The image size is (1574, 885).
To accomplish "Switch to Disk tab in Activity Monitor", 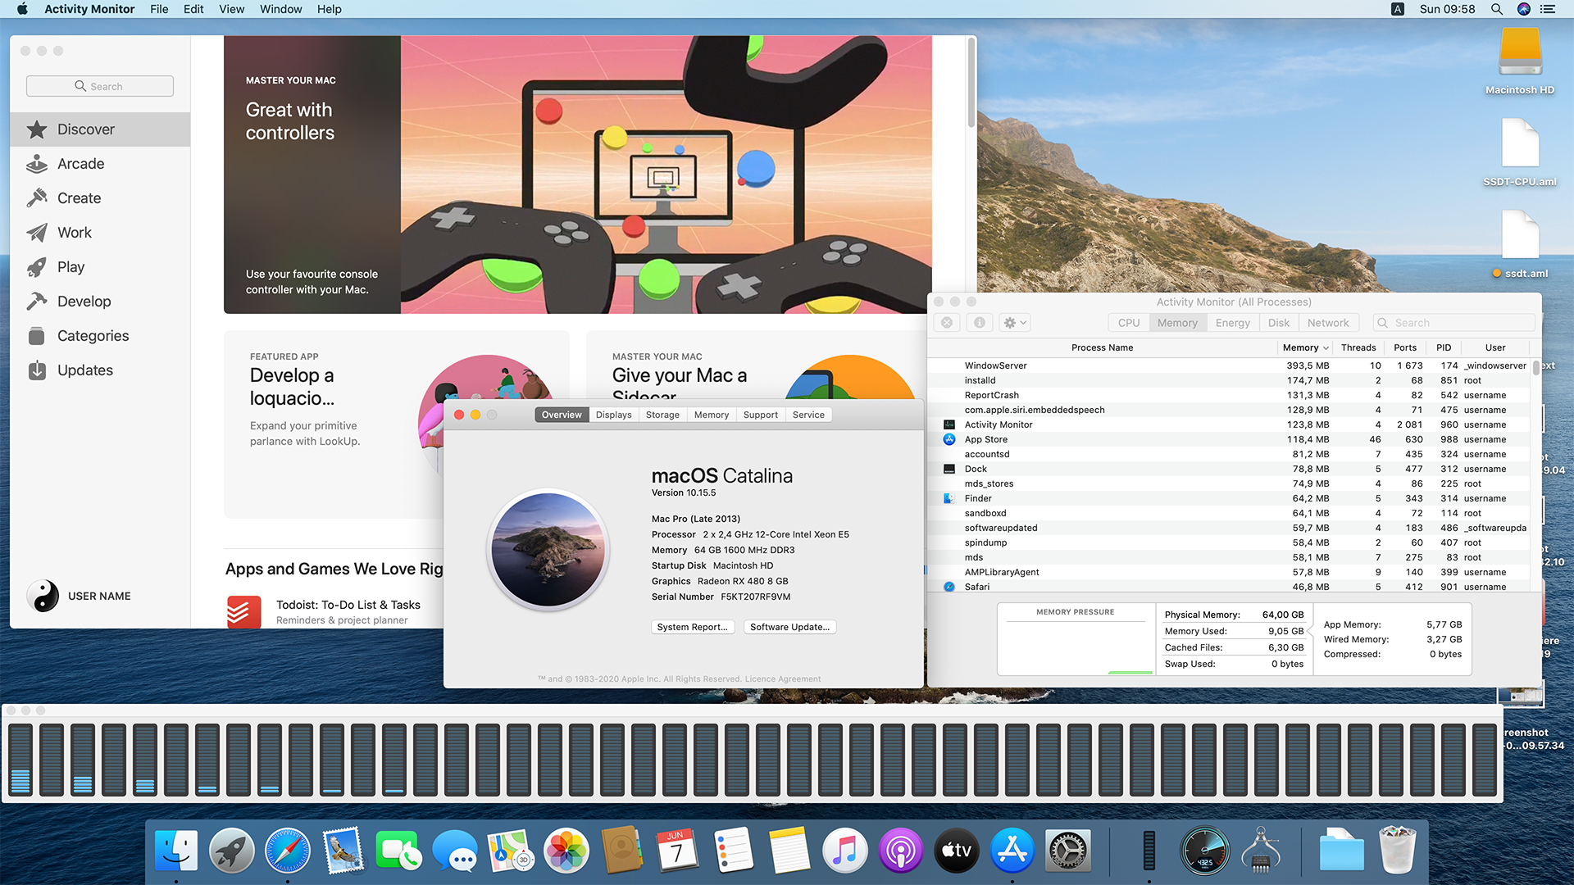I will [1278, 323].
